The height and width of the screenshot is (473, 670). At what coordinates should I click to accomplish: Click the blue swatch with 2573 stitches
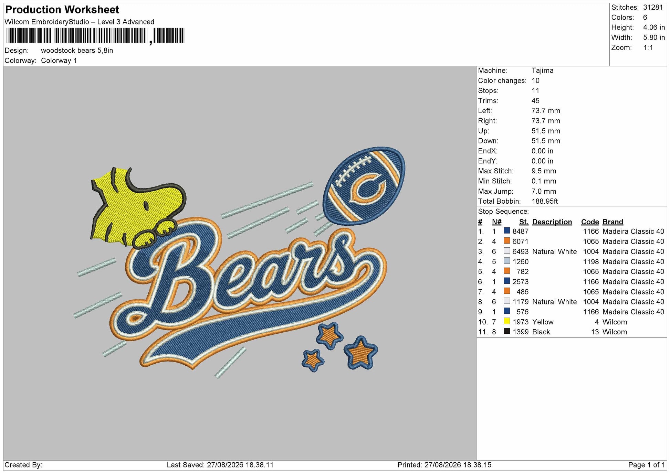507,281
